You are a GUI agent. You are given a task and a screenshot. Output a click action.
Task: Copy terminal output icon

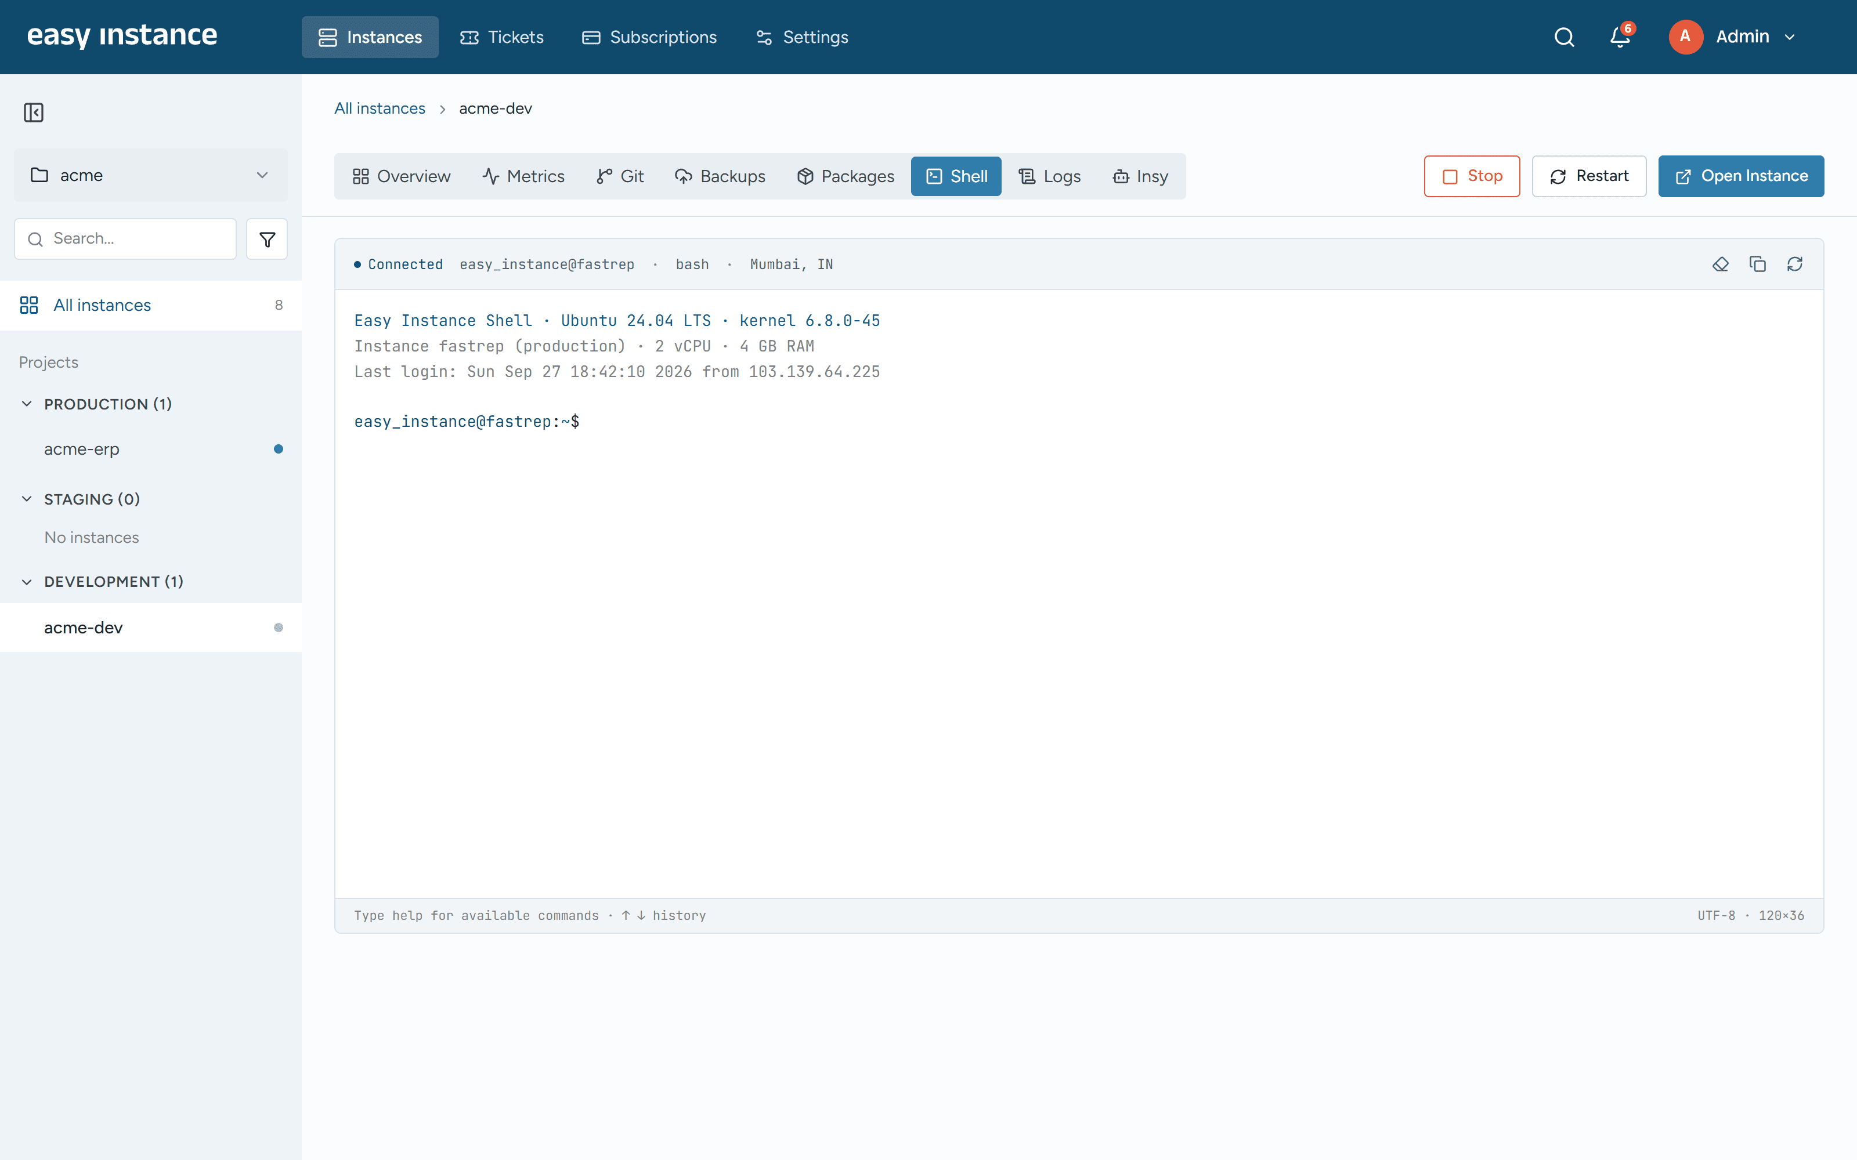[x=1757, y=264]
